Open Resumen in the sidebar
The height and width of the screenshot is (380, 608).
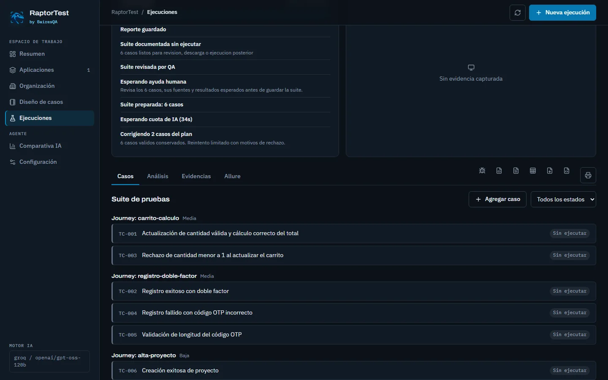click(49, 54)
